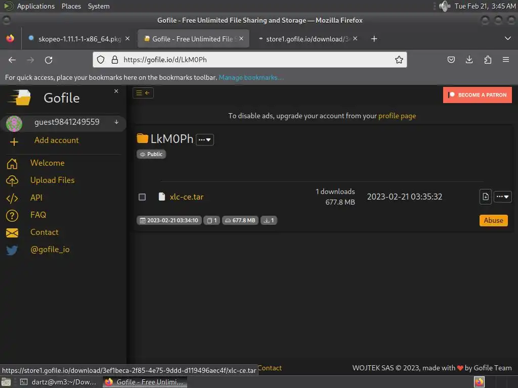This screenshot has height=388, width=518.
Task: Click the file download button for xlc-ce.tar
Action: coord(485,197)
